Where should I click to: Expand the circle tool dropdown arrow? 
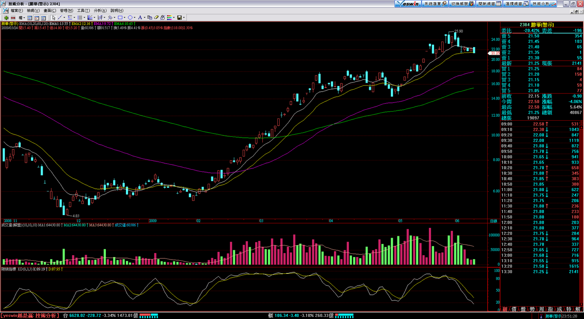pos(134,17)
